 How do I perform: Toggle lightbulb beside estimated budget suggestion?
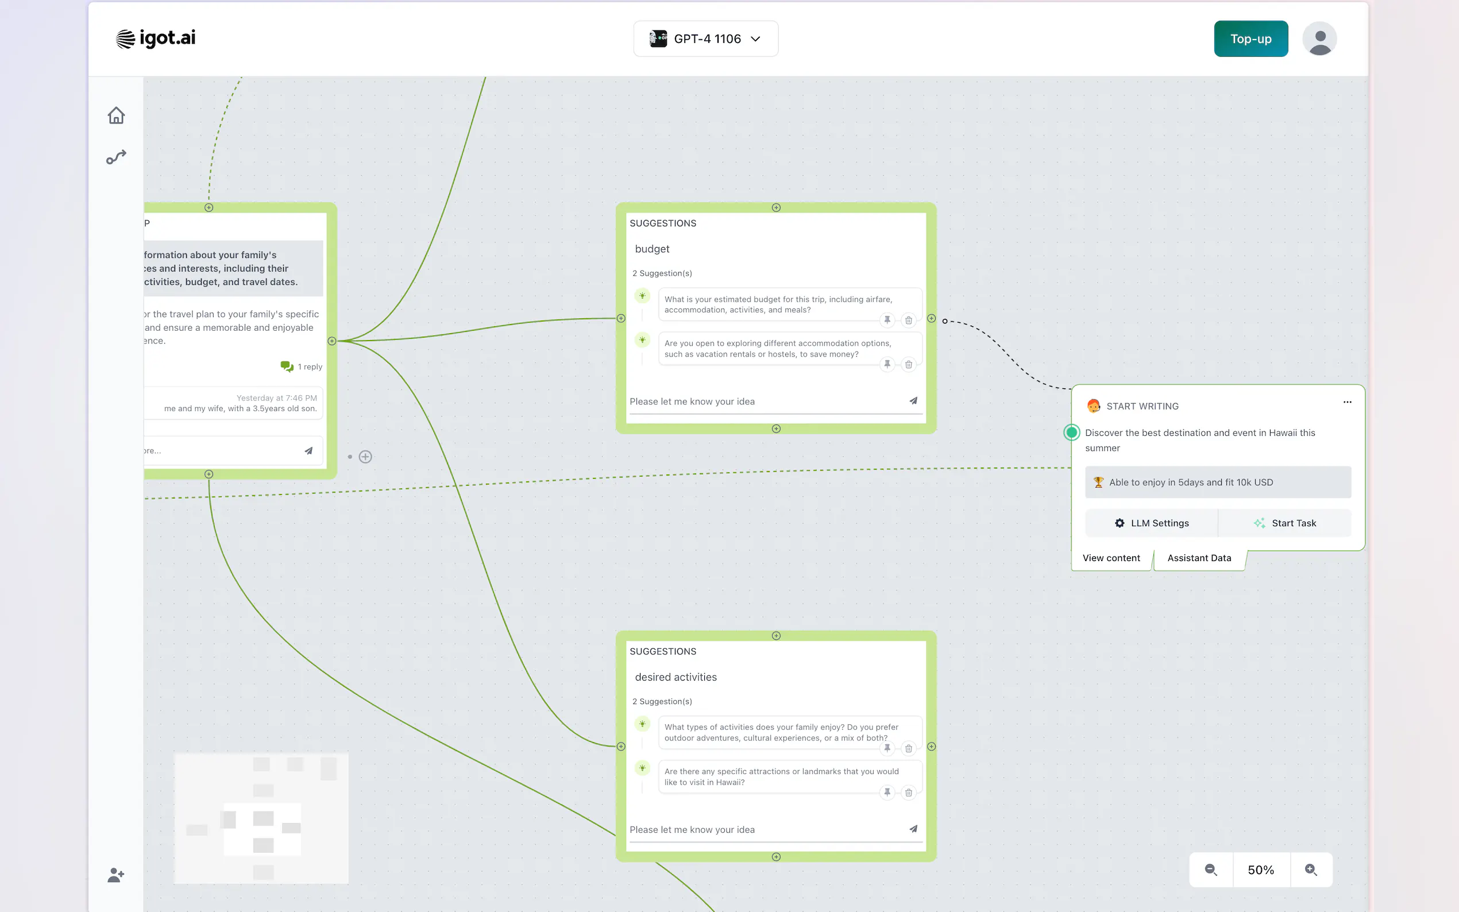[x=642, y=296]
